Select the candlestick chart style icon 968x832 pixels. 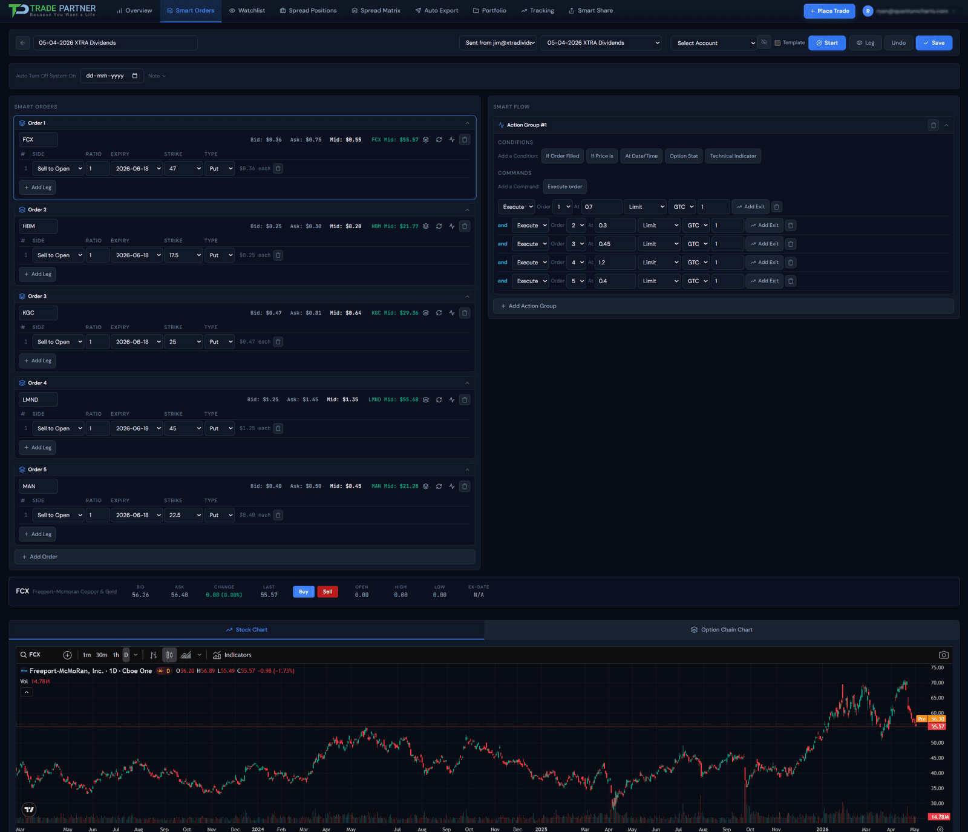pyautogui.click(x=169, y=655)
